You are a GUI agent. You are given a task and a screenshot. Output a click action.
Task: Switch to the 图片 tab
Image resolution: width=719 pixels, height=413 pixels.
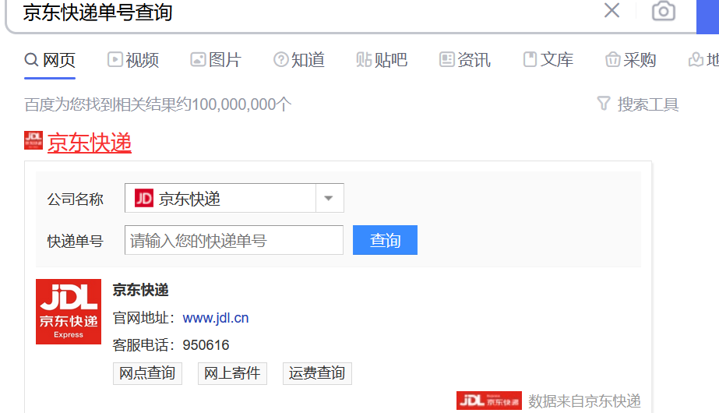216,60
